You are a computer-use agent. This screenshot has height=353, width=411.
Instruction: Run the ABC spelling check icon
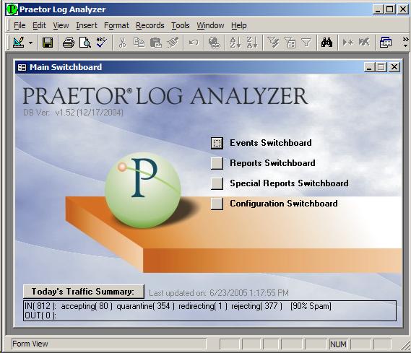102,43
